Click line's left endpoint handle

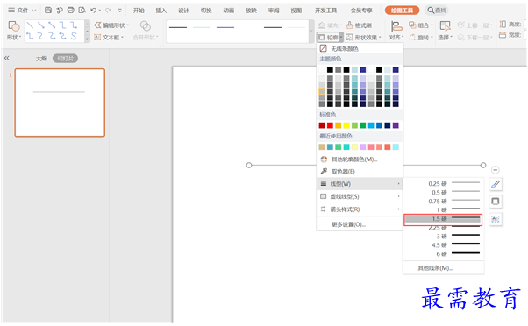[x=249, y=165]
